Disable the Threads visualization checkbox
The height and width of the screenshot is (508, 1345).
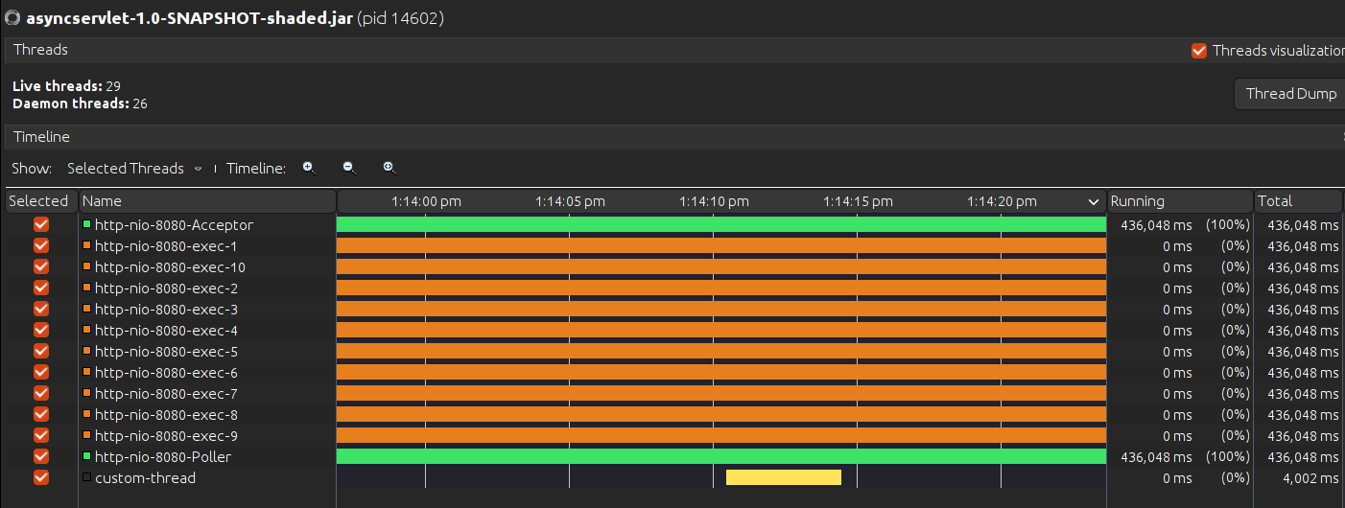[x=1198, y=51]
